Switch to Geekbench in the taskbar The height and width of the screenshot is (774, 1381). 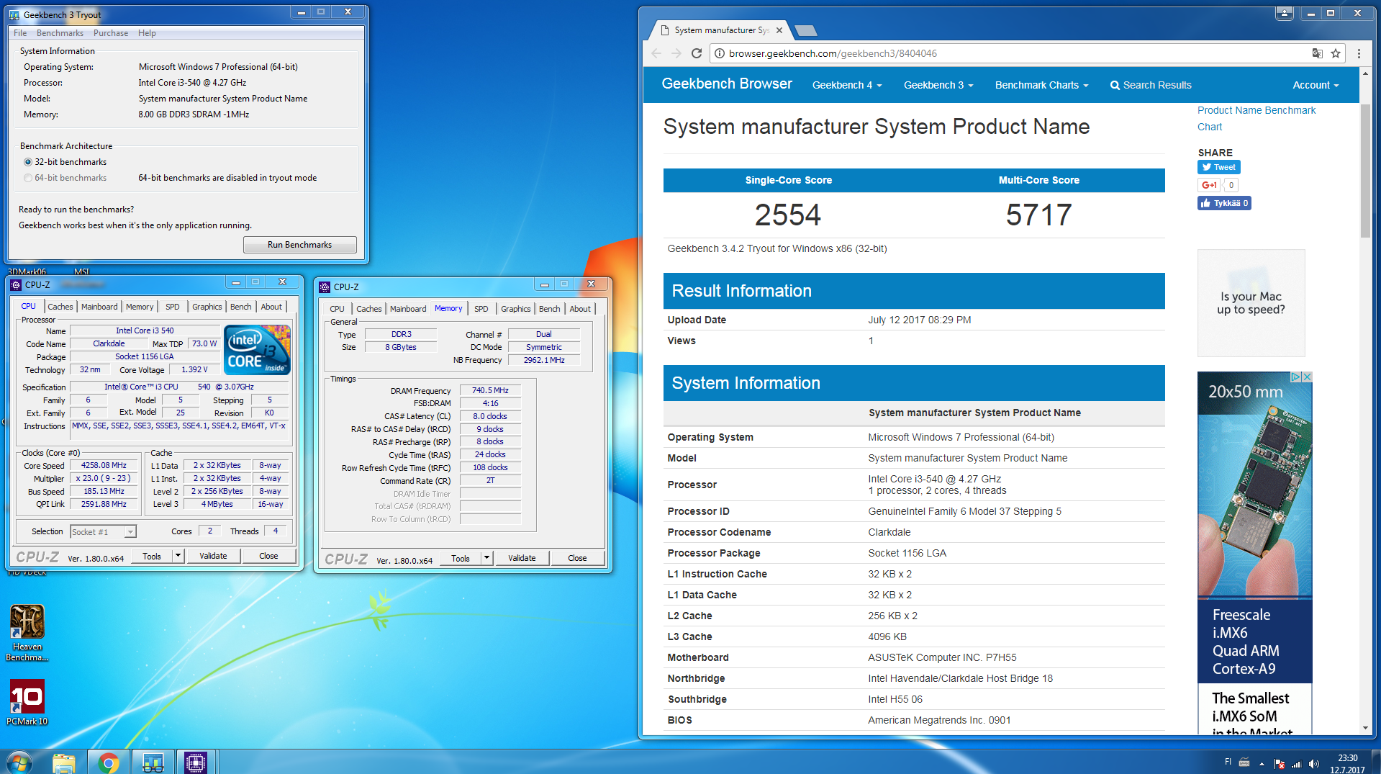tap(153, 762)
